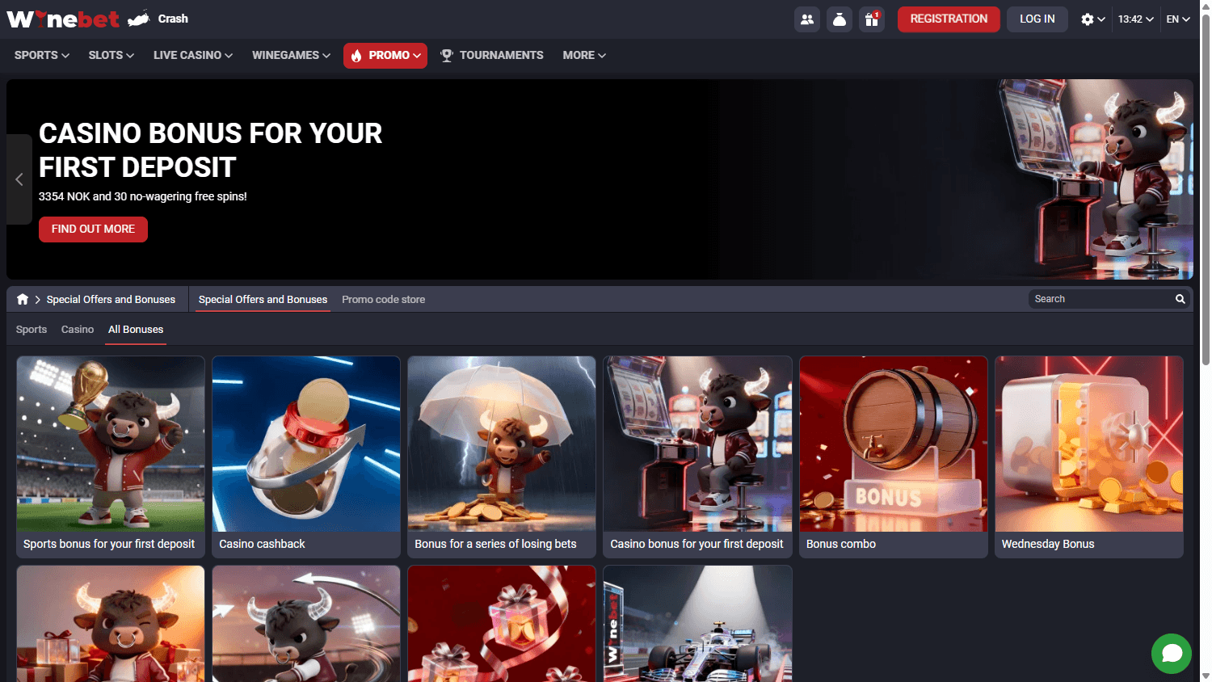
Task: Open the settings gear icon
Action: click(1088, 19)
